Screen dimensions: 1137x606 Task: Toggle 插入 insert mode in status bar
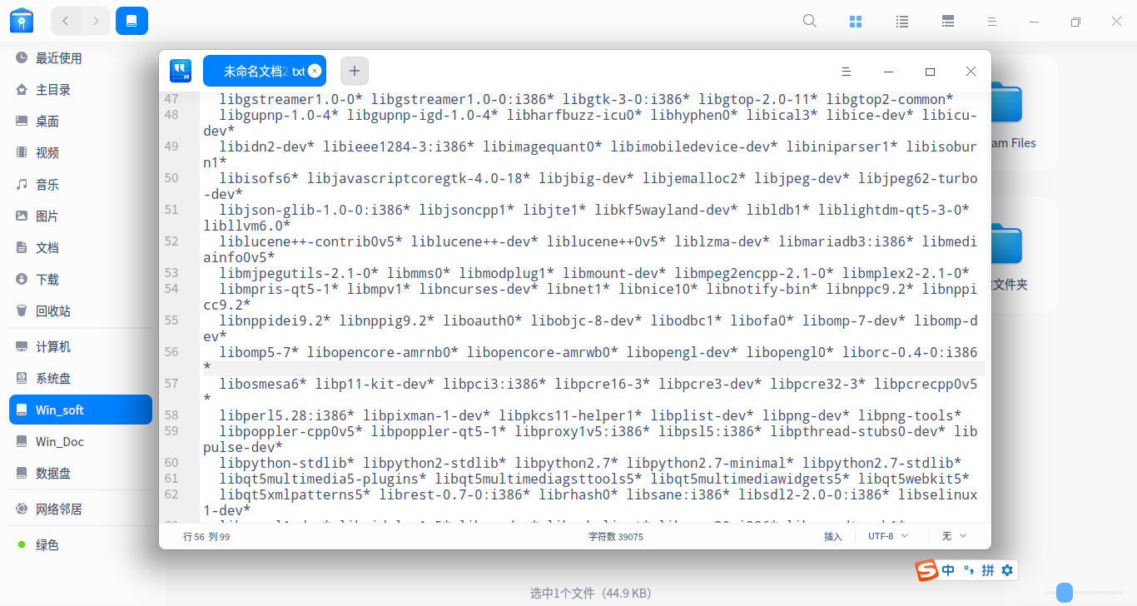[x=833, y=536]
